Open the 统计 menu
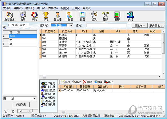The image size is (167, 119). 41,8
